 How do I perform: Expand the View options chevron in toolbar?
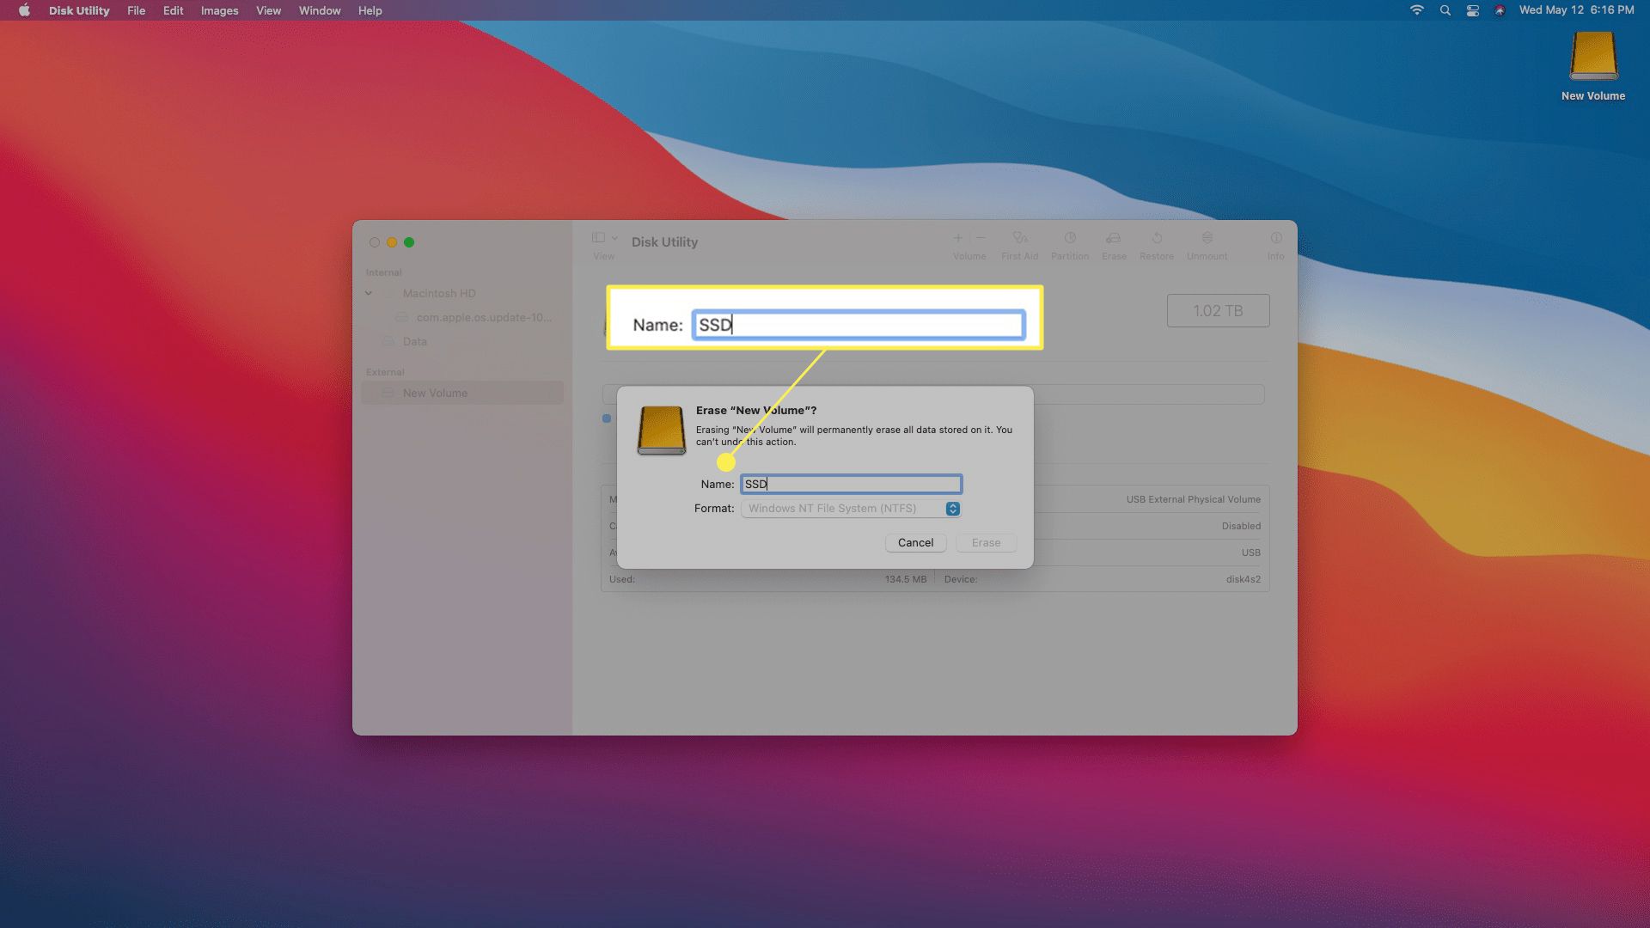[x=614, y=238]
